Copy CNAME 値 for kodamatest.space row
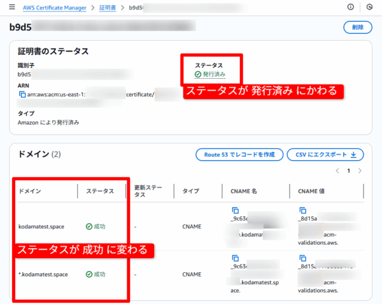The height and width of the screenshot is (304, 382). (x=302, y=210)
